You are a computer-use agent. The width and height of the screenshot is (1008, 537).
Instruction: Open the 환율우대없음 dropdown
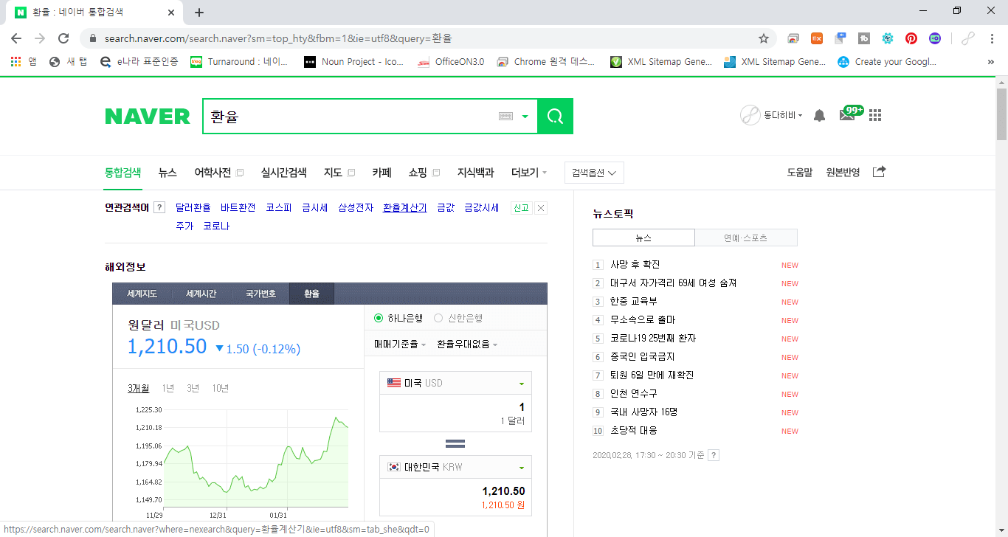[467, 344]
